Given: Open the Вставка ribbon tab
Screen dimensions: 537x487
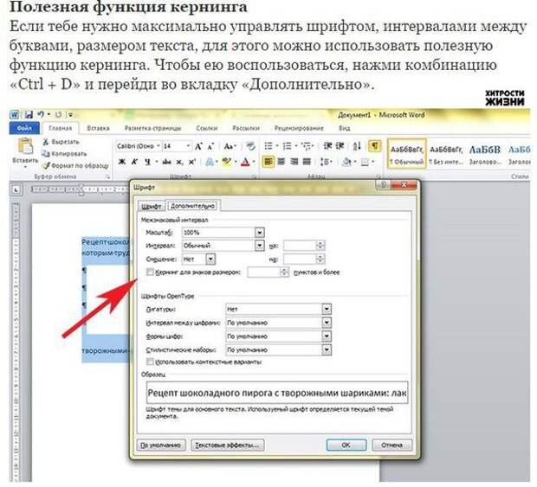Looking at the screenshot, I should (x=98, y=128).
